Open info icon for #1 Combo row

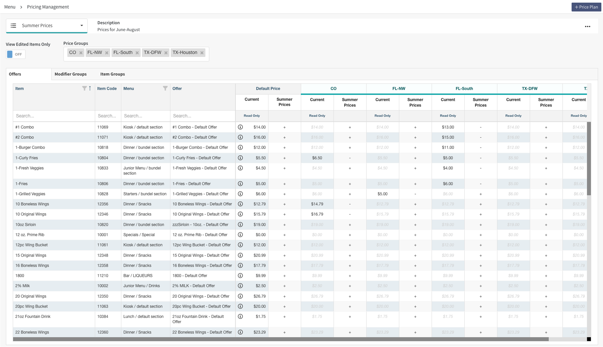pos(241,127)
